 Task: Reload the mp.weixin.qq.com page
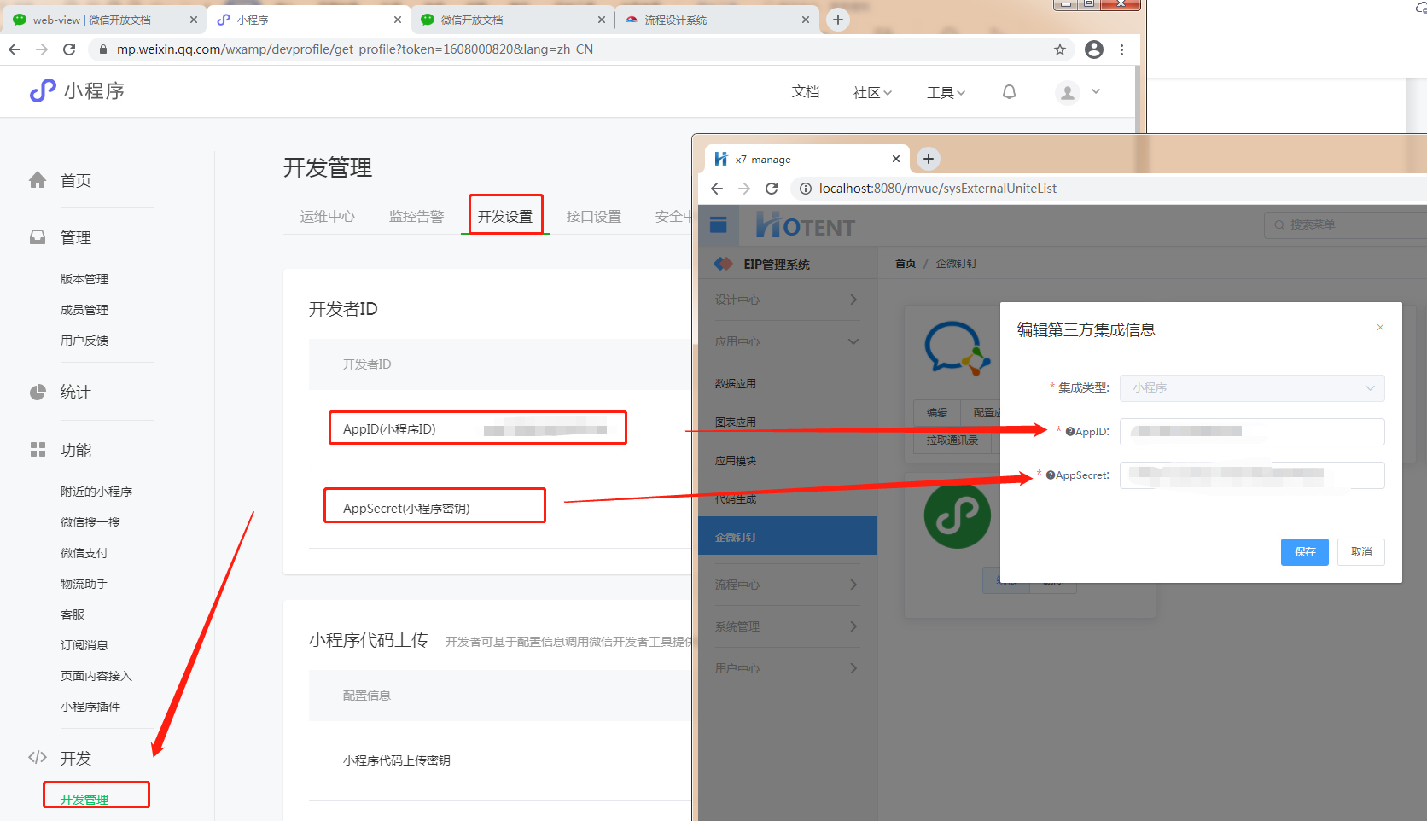[69, 49]
